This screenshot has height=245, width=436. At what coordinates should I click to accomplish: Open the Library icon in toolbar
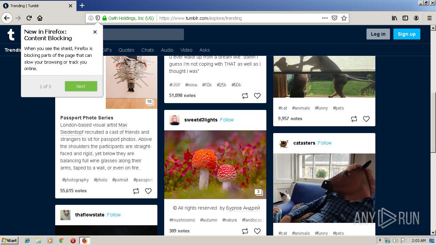click(x=394, y=18)
